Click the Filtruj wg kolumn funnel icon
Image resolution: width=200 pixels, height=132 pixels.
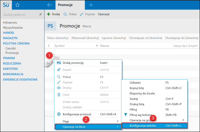125,115
